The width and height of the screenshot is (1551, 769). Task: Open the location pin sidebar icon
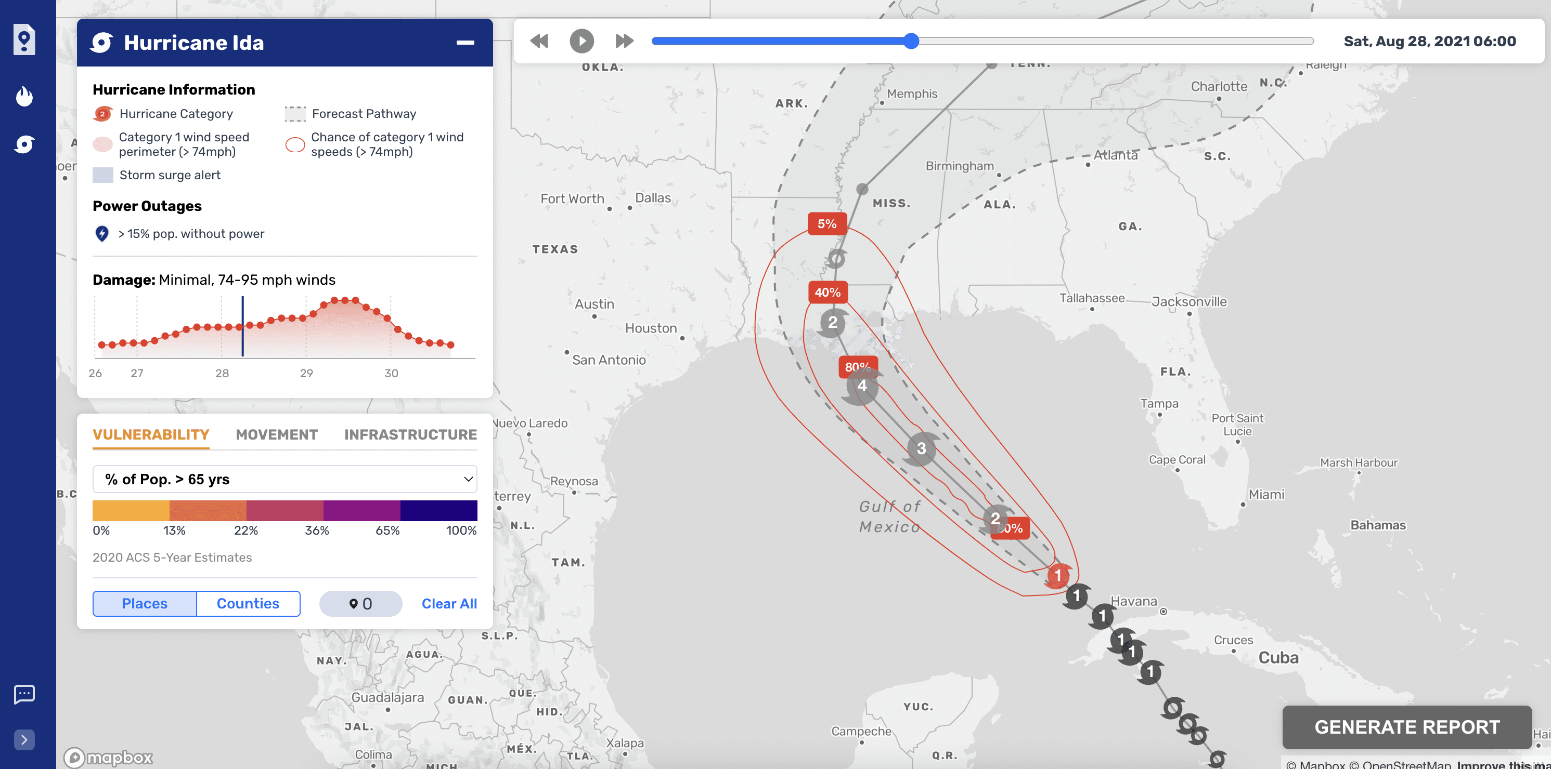click(x=24, y=39)
